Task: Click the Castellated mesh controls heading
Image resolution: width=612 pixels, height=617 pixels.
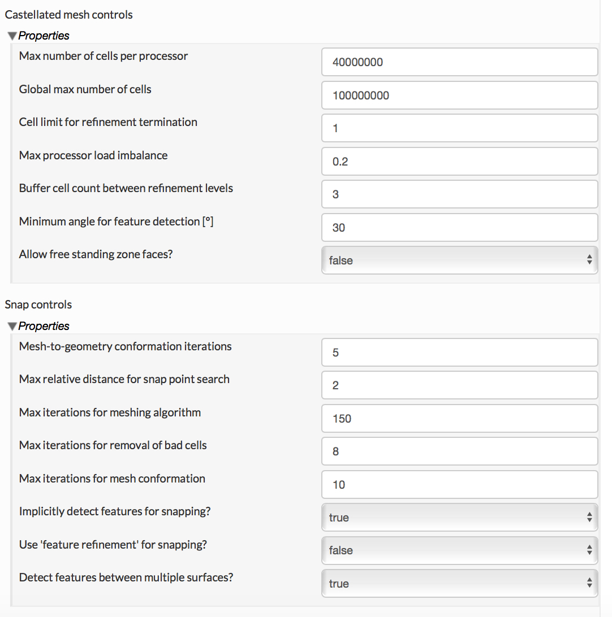Action: (x=69, y=15)
